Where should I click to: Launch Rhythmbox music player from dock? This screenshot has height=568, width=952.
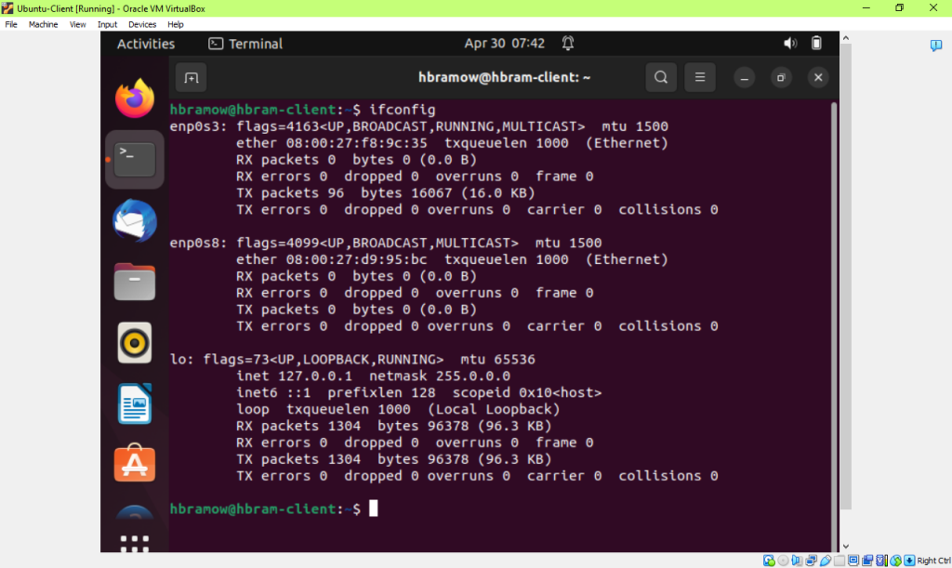(x=135, y=343)
